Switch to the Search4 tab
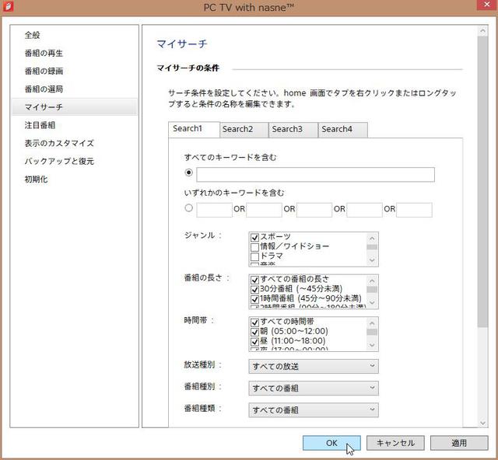 point(337,129)
